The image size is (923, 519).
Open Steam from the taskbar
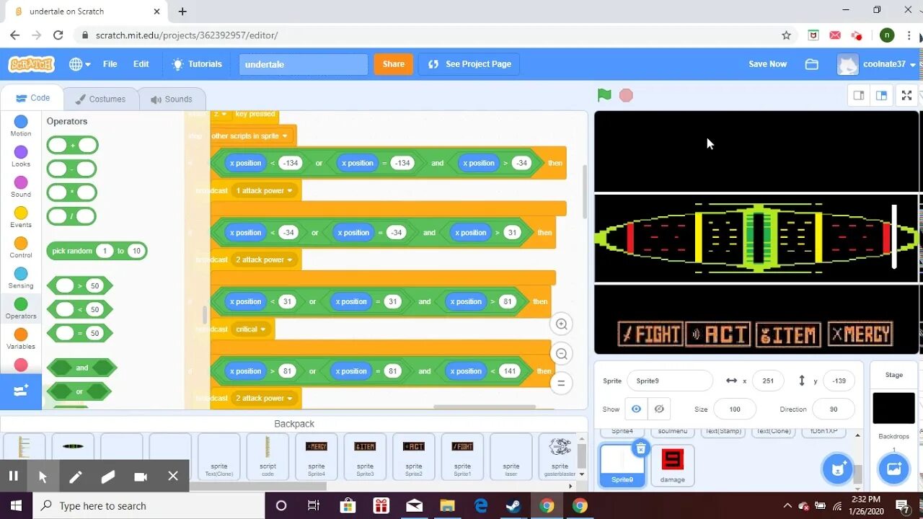pyautogui.click(x=513, y=506)
